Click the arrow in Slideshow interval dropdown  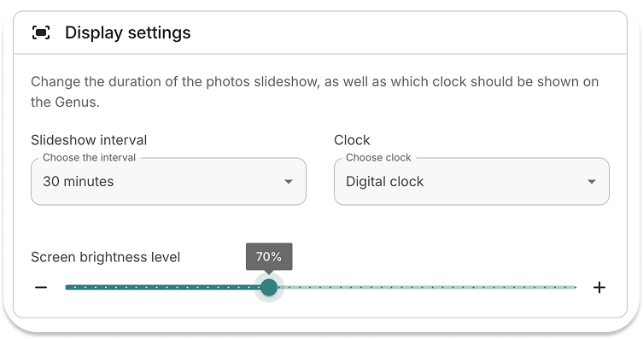[289, 182]
